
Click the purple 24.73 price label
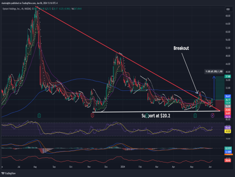[228, 117]
